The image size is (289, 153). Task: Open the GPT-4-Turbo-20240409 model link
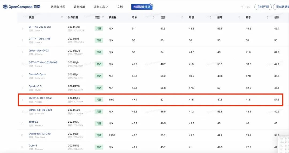[43, 63]
